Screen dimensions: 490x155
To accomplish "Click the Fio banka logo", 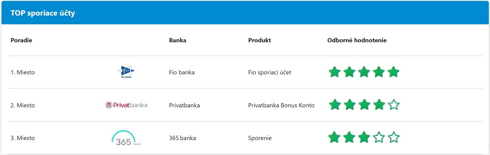I will coord(126,72).
